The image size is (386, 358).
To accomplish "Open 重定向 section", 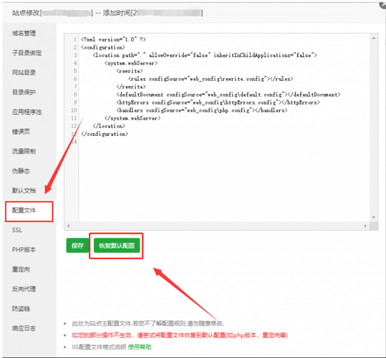I will pyautogui.click(x=21, y=269).
